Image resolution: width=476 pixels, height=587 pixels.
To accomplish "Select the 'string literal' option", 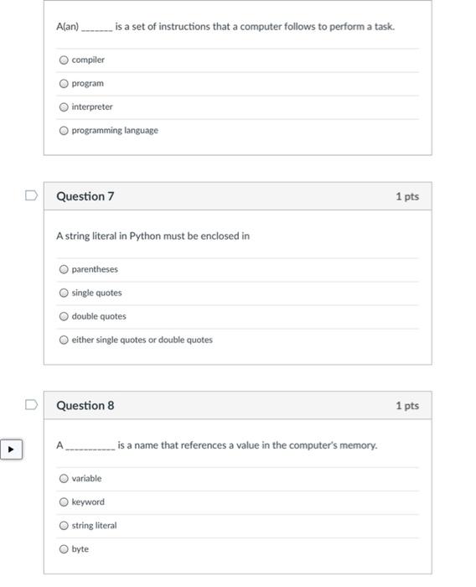I will (x=64, y=526).
